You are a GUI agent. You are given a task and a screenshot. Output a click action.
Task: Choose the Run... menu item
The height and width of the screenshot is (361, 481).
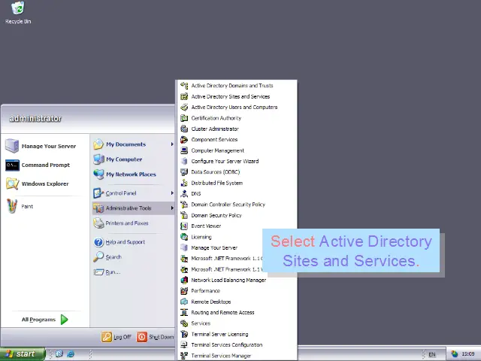point(134,272)
